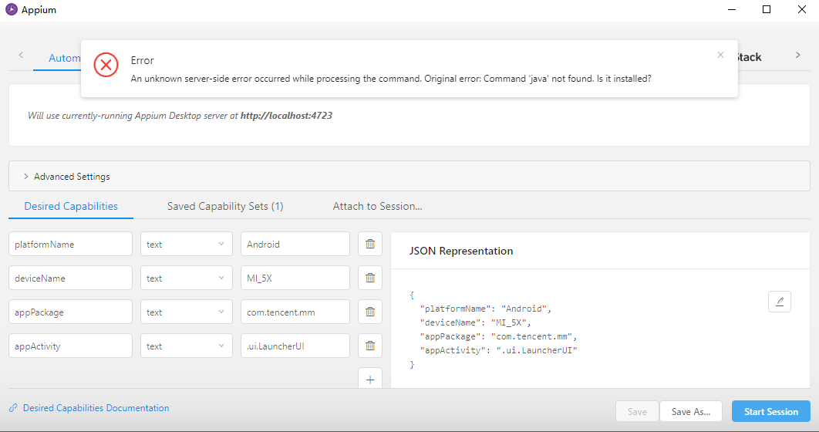Delete the deviceName capability row
This screenshot has height=432, width=819.
click(370, 278)
